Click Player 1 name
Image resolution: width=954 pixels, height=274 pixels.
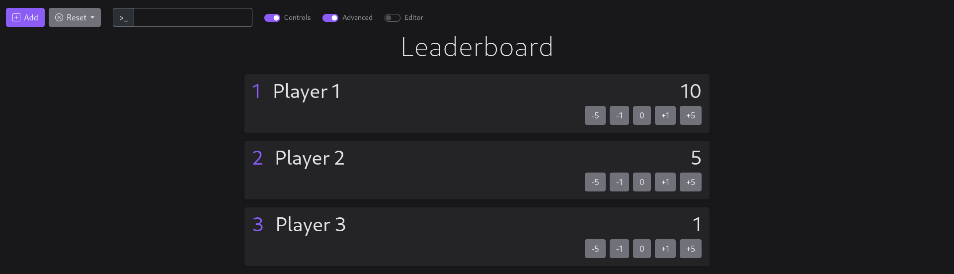[307, 91]
